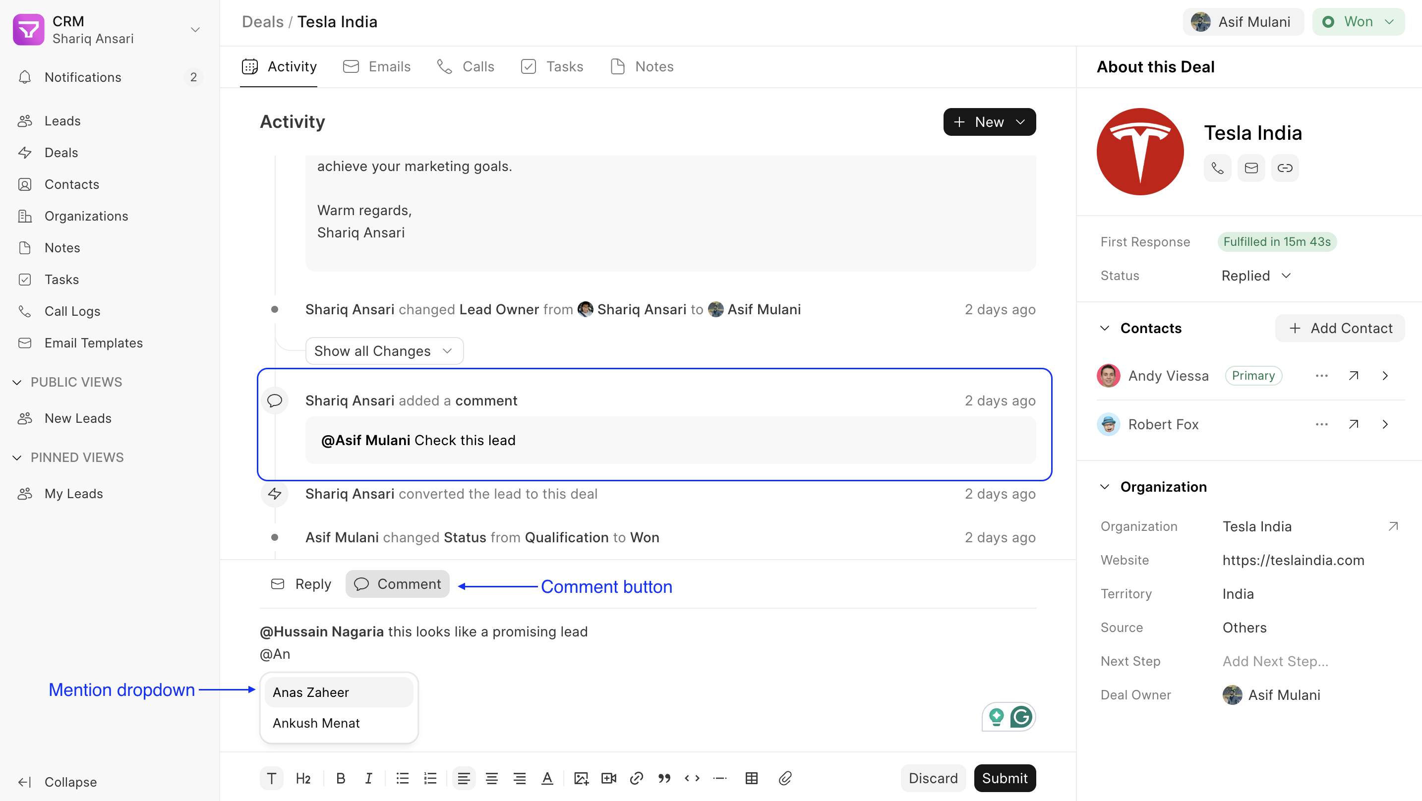
Task: Align text center in editor
Action: (491, 778)
